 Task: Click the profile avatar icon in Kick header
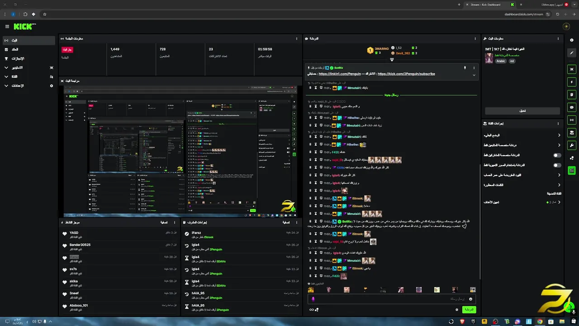(x=566, y=27)
